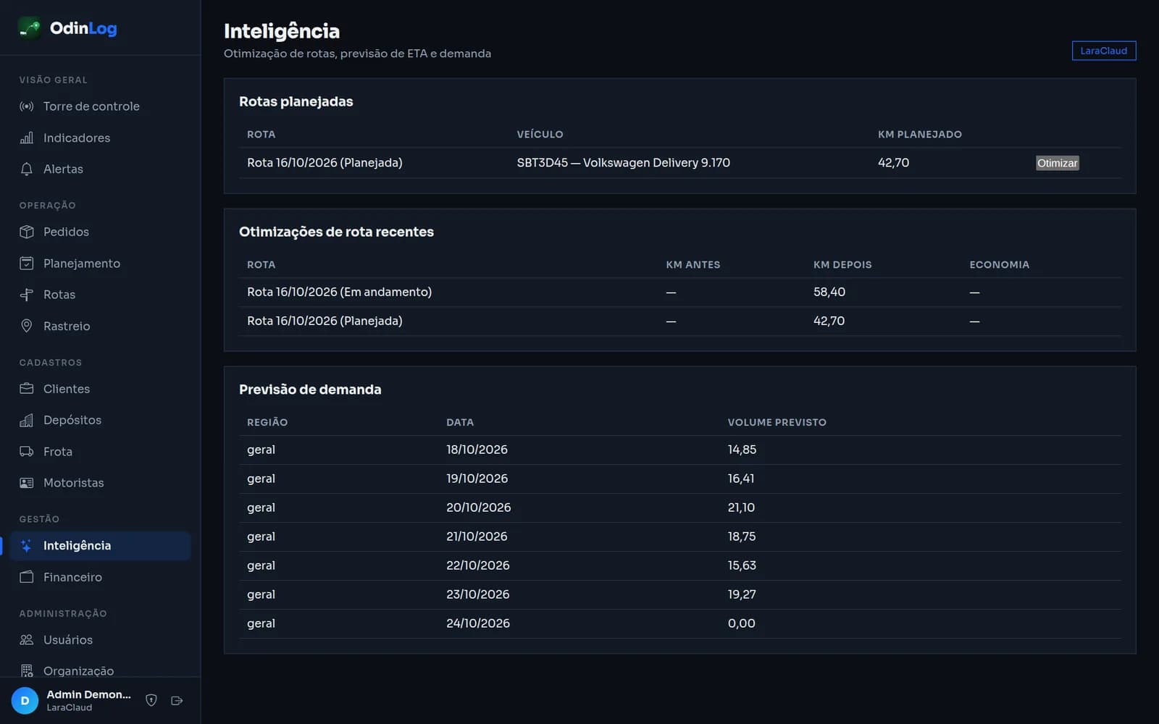Click the Frota truck icon
Screen dimensions: 1159x724
tap(27, 452)
